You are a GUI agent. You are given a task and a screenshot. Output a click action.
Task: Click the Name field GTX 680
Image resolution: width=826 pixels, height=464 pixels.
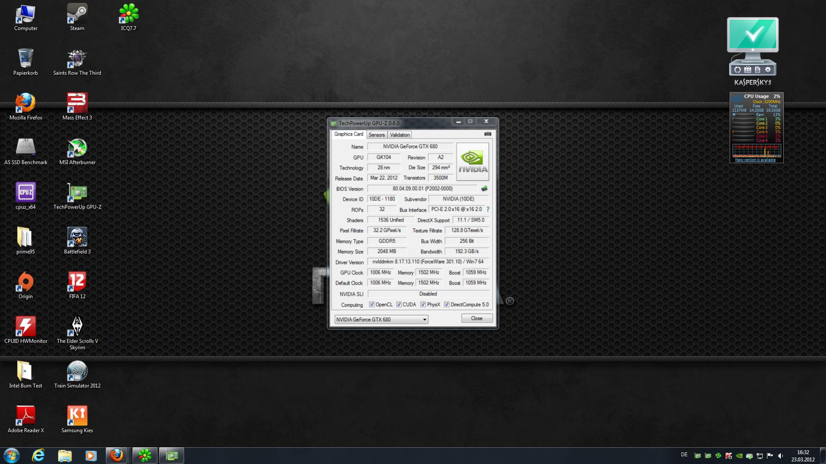[410, 147]
